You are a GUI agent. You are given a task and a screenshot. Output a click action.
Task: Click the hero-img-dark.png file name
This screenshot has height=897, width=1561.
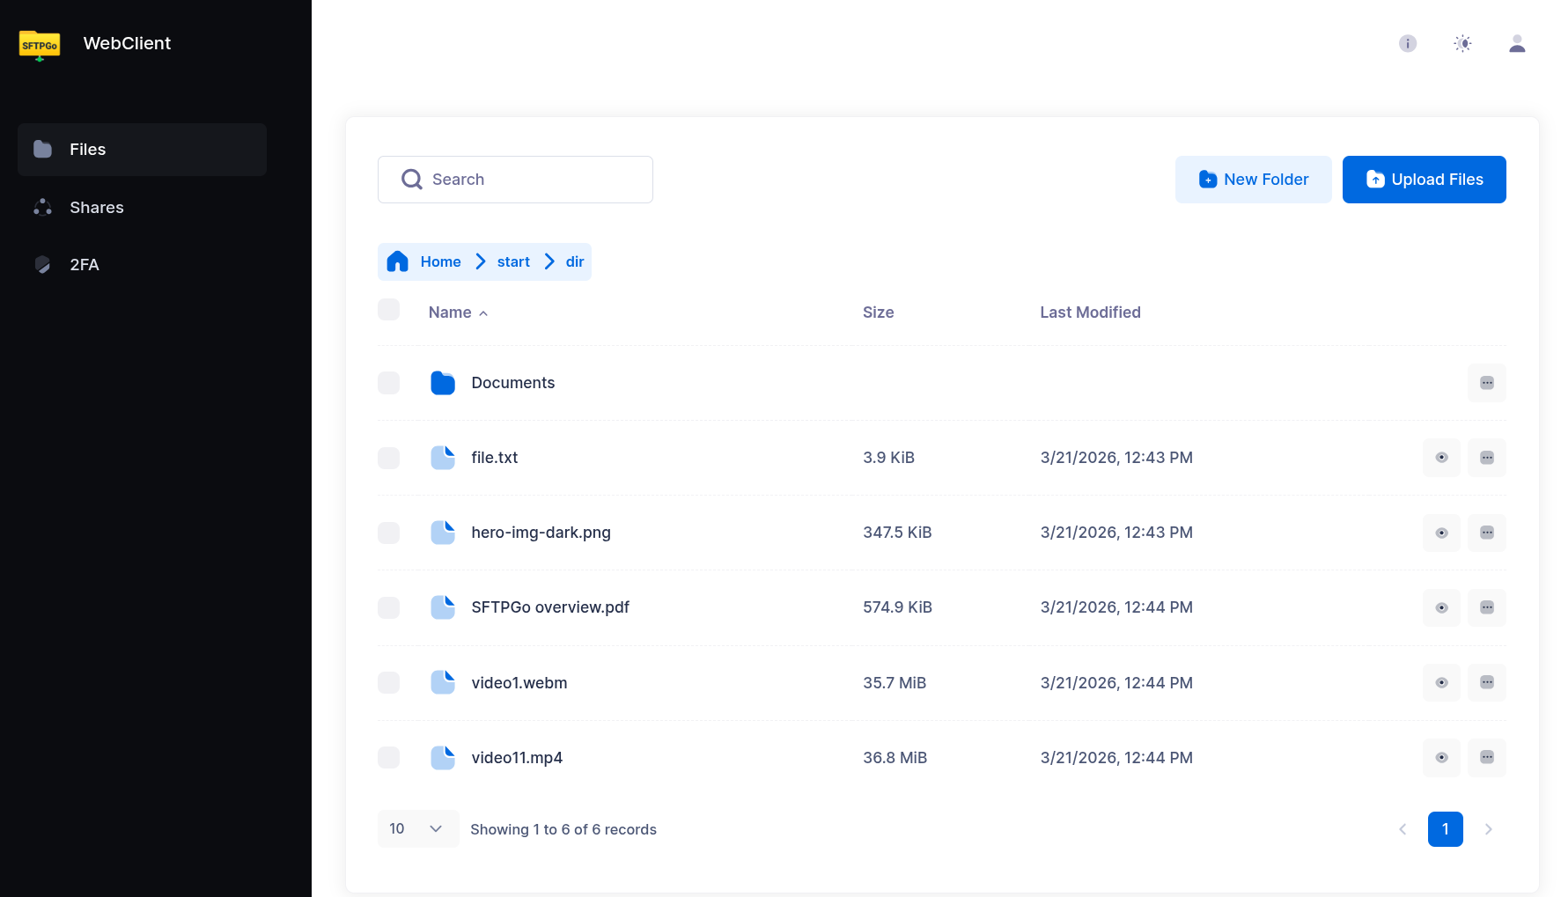[541, 533]
